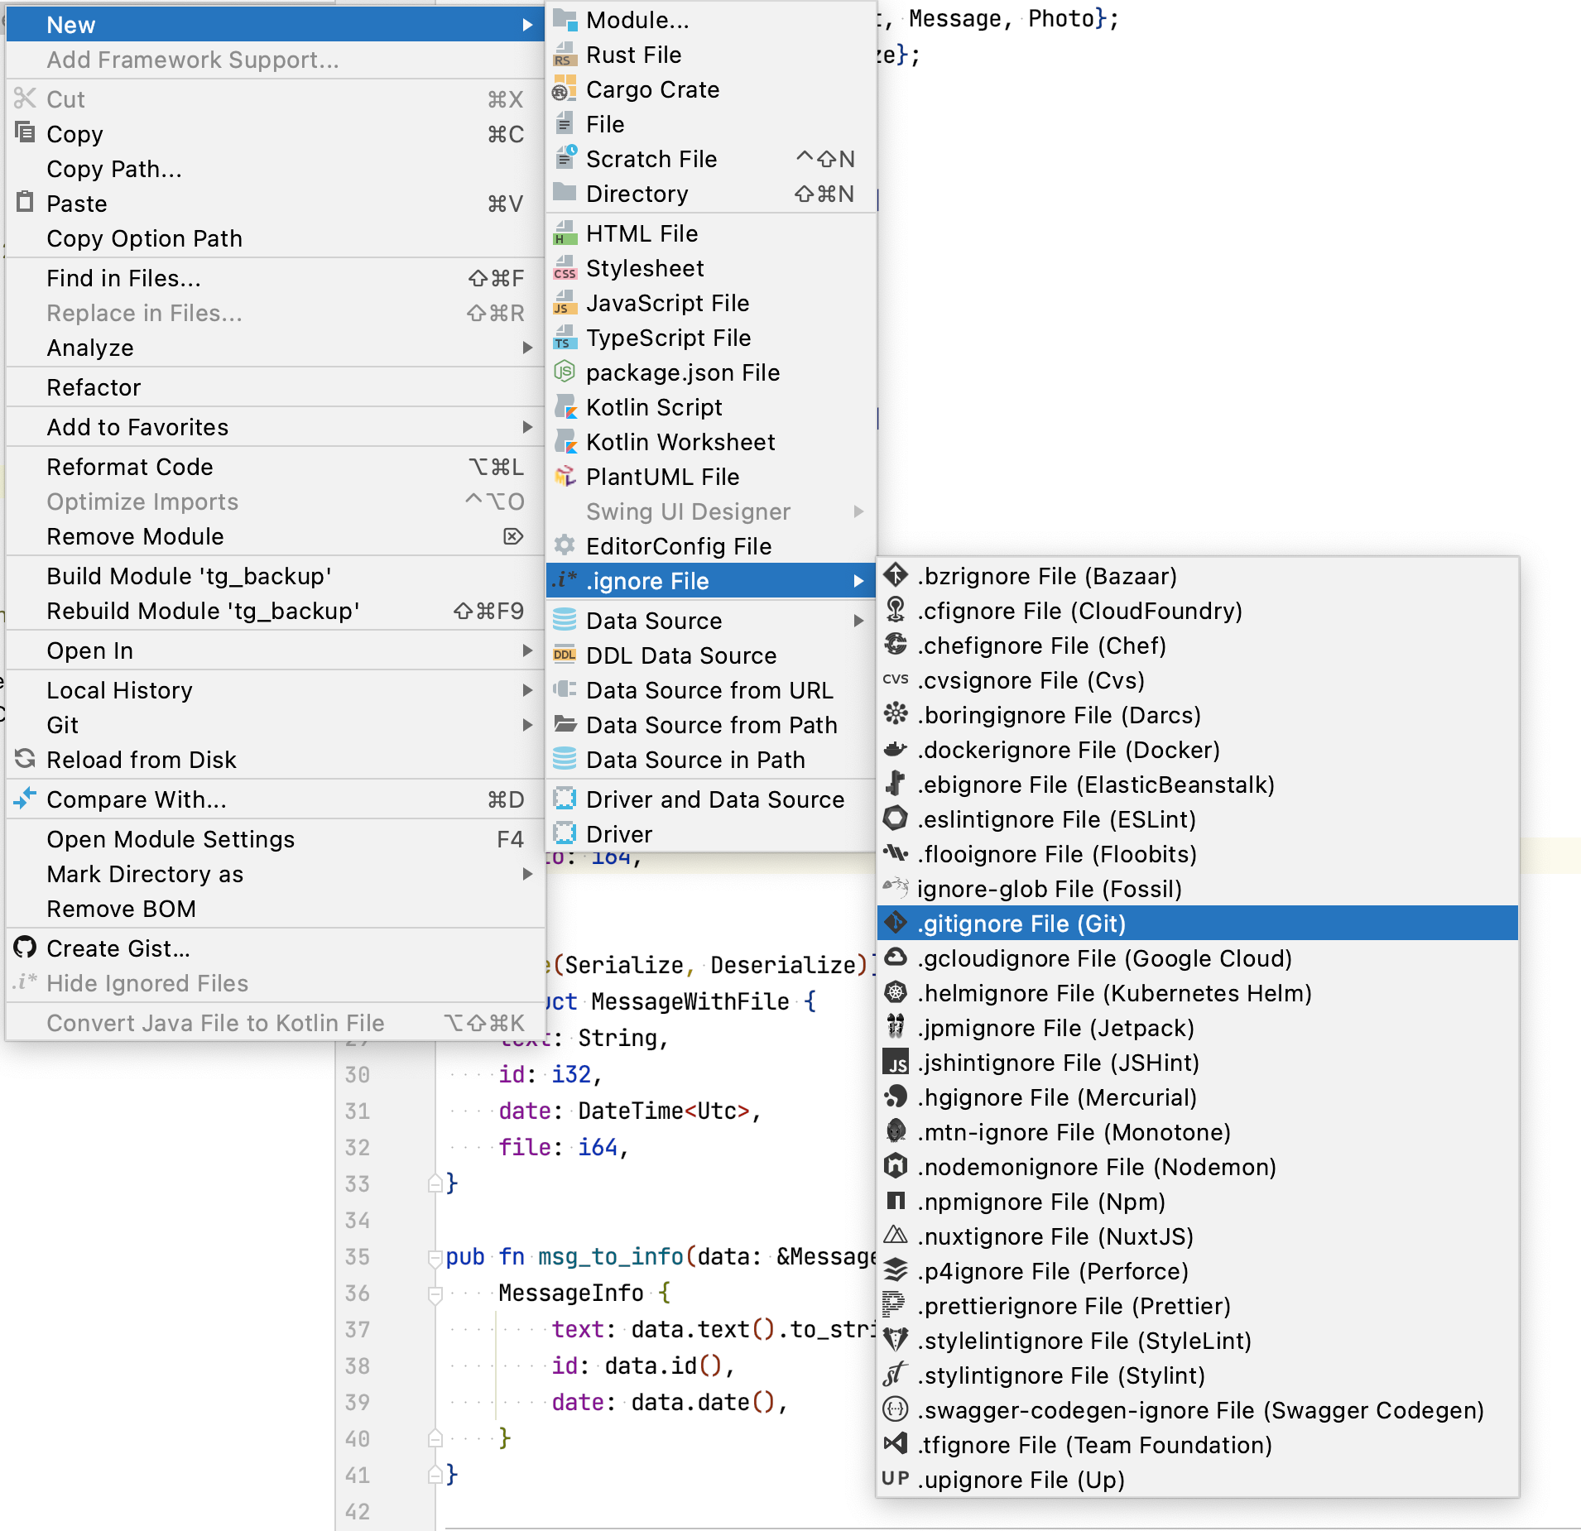Open Create Gist dialog
Image resolution: width=1581 pixels, height=1531 pixels.
coord(118,948)
